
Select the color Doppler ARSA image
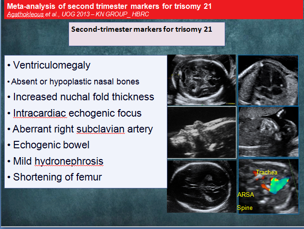click(269, 187)
